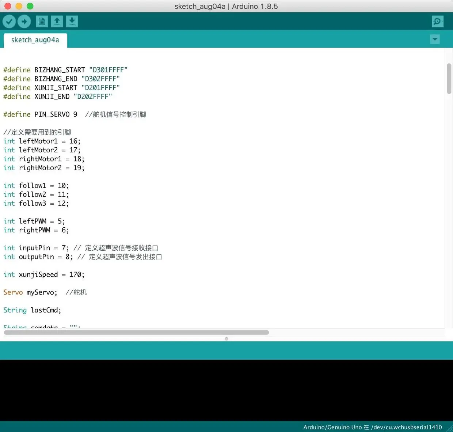This screenshot has height=432, width=453.
Task: Click the "int outputPin = 8;" line
Action: (x=83, y=257)
